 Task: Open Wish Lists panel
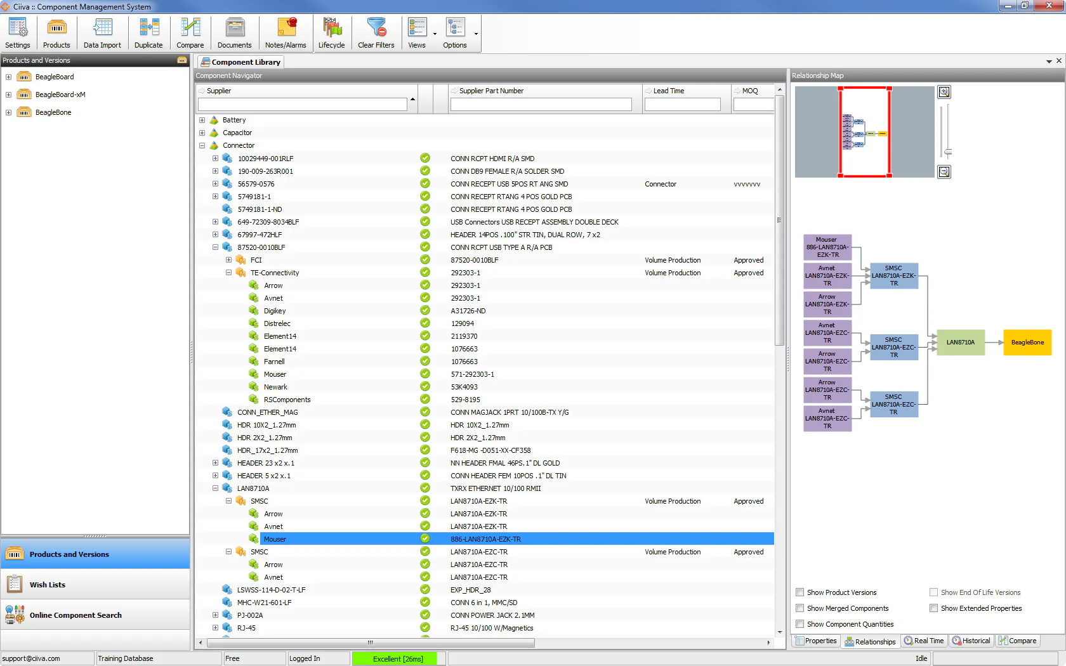(95, 584)
